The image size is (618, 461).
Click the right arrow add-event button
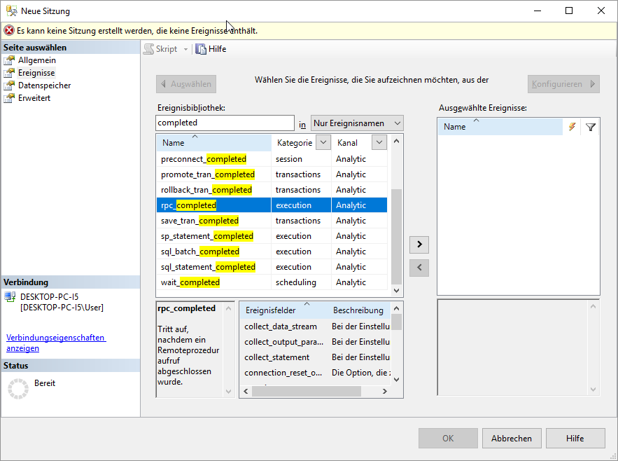419,245
